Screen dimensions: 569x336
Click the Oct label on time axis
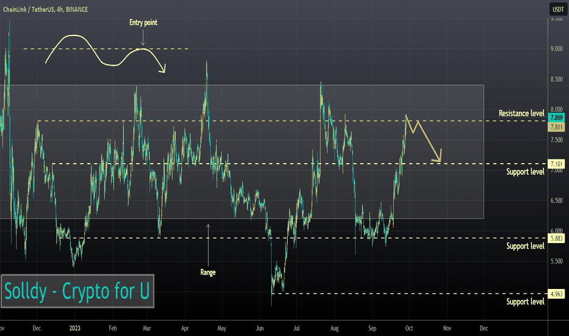pyautogui.click(x=409, y=329)
